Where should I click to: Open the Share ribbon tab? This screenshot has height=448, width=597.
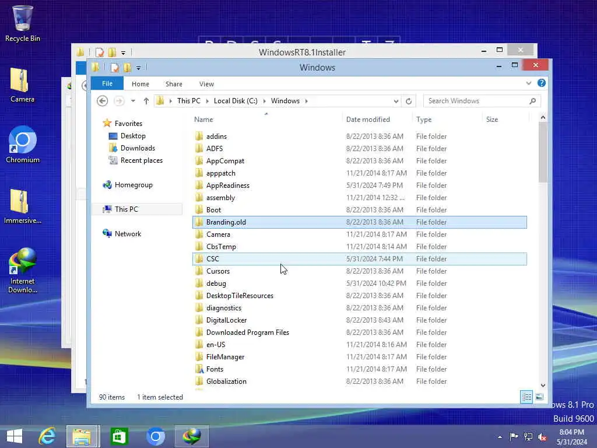(174, 84)
